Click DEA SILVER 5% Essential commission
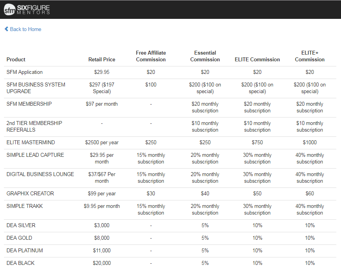This screenshot has height=270, width=341. 205,225
